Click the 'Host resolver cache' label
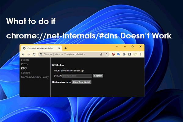 click(62, 82)
